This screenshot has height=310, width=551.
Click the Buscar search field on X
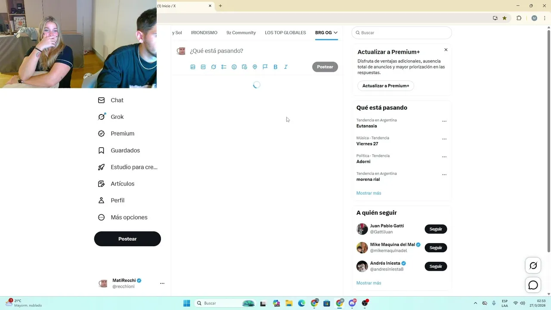[x=402, y=33]
